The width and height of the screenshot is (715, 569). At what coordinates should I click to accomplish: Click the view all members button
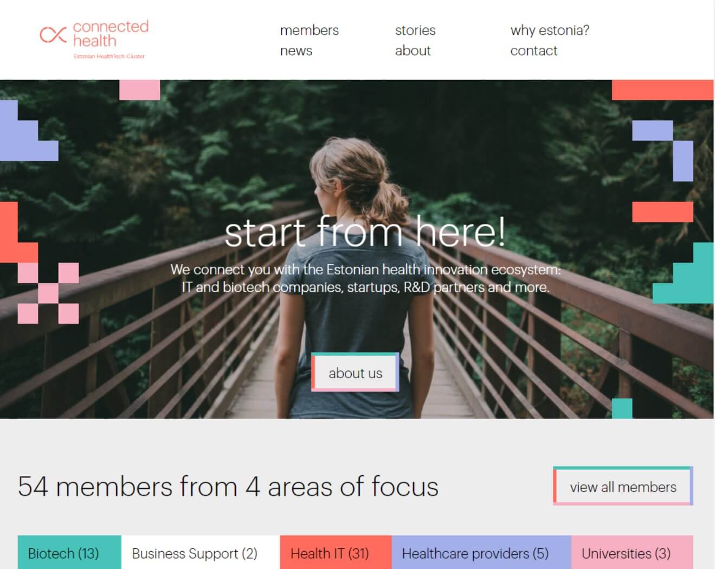coord(623,487)
